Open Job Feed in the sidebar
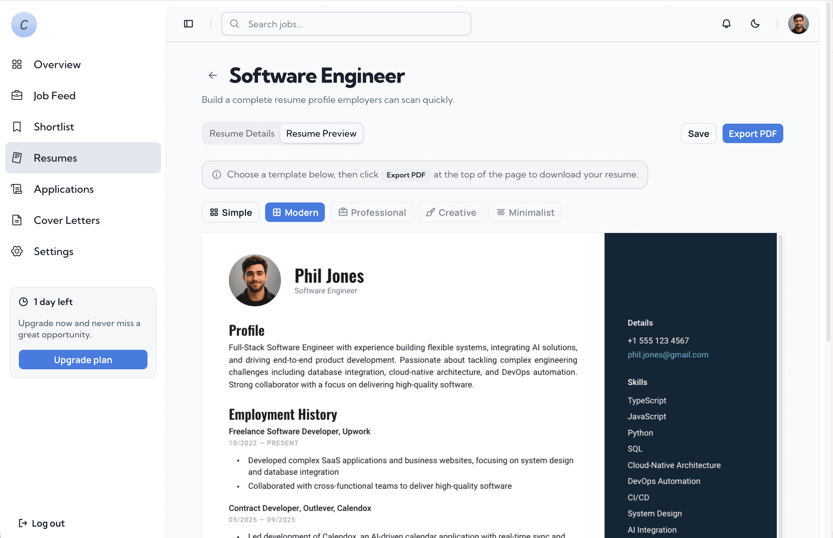833x538 pixels. coord(83,95)
